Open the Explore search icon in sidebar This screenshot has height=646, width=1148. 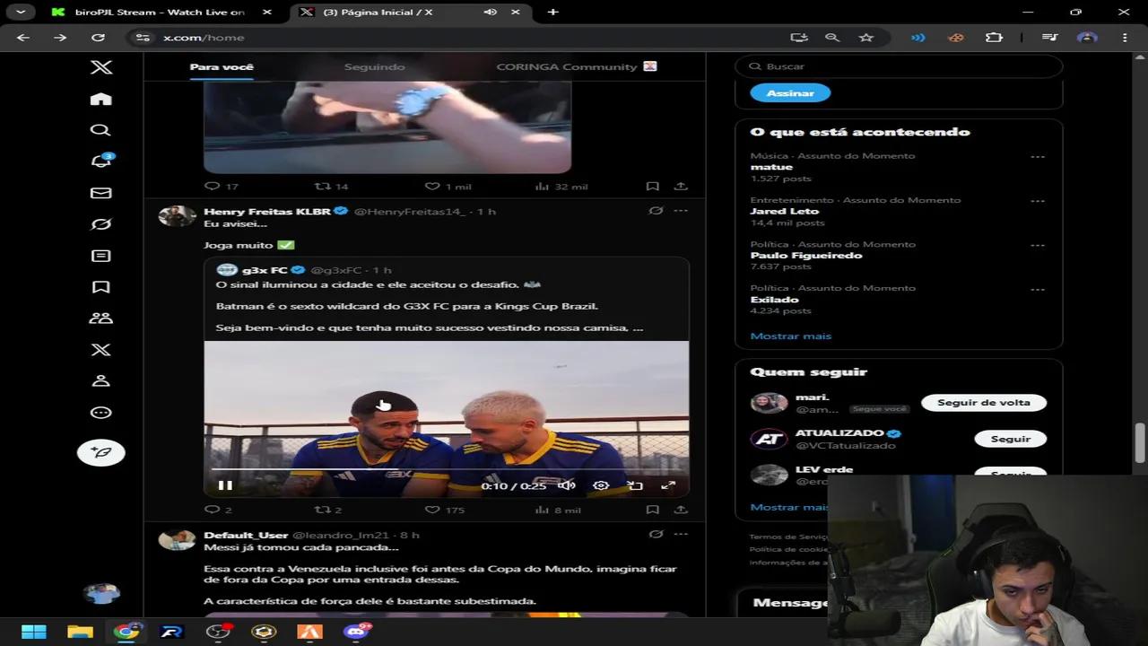(x=100, y=130)
